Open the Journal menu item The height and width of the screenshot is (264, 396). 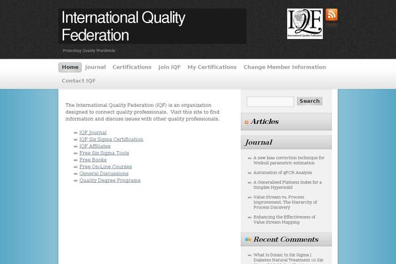pyautogui.click(x=96, y=67)
